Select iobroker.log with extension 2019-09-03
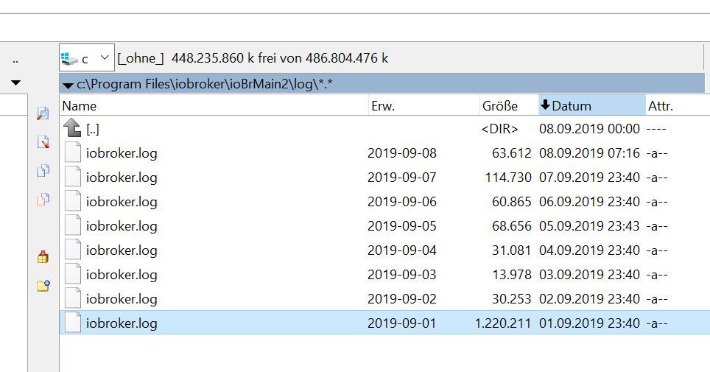Viewport: 710px width, 372px height. (122, 275)
